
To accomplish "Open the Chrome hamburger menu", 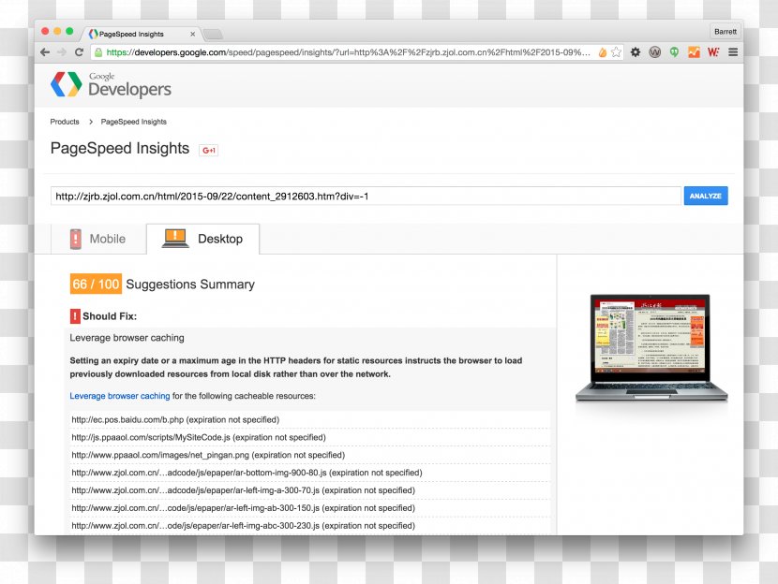I will tap(733, 52).
